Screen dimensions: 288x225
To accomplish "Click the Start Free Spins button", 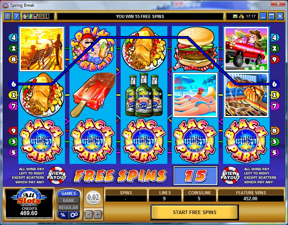I will click(x=194, y=212).
